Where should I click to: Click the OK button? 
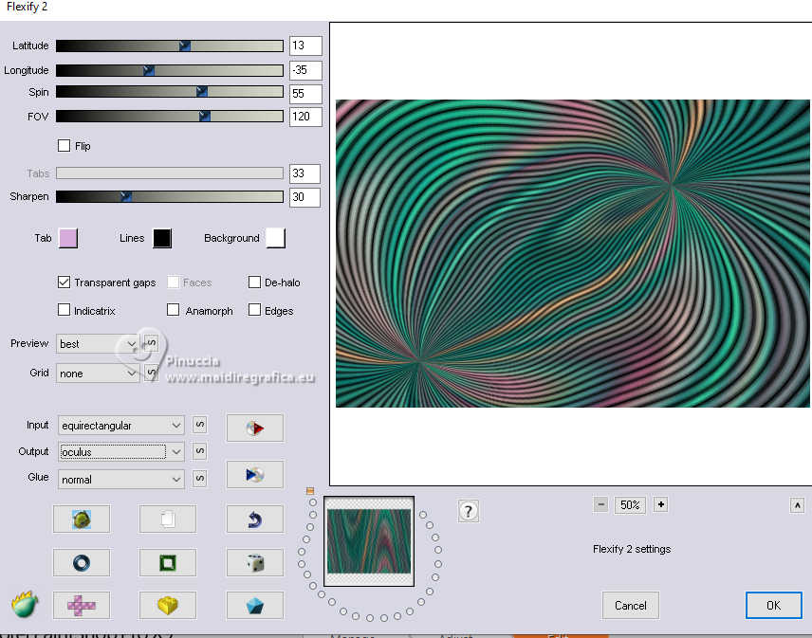pos(774,605)
